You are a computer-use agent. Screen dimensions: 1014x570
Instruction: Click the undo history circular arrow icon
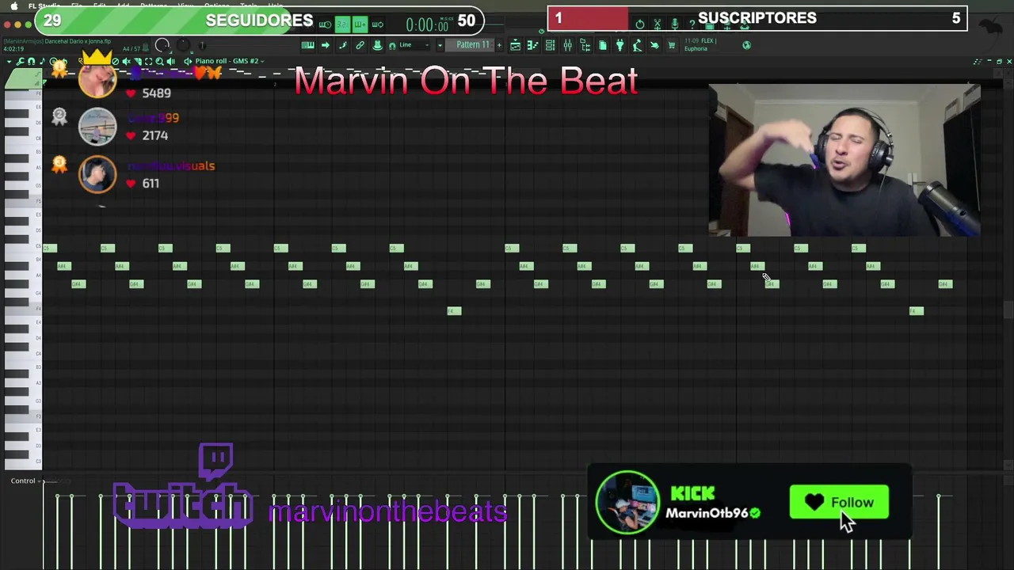coord(639,24)
